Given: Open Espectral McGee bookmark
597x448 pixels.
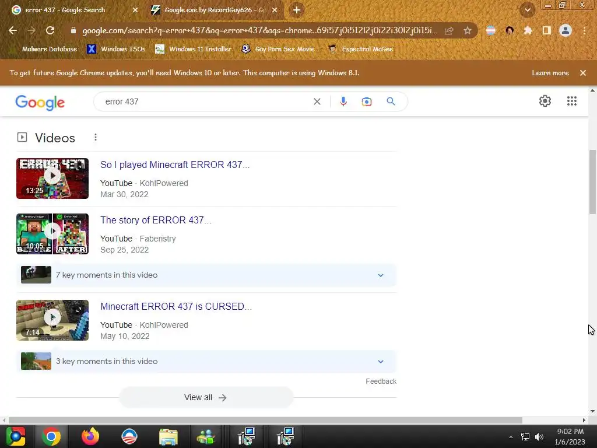Looking at the screenshot, I should pos(360,49).
